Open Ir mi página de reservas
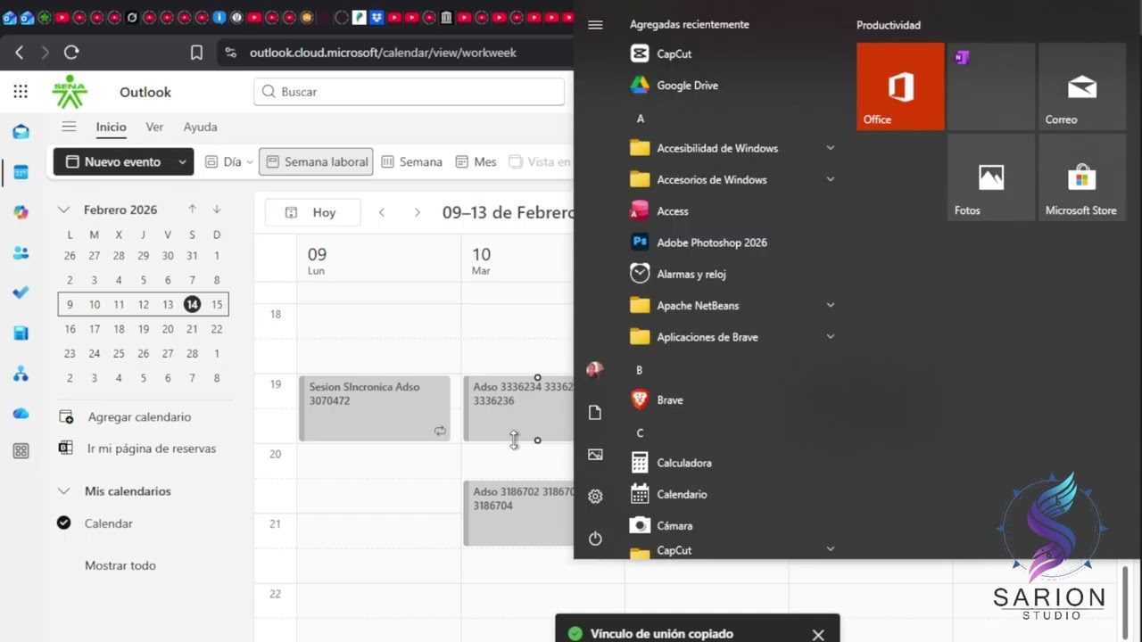 [137, 449]
